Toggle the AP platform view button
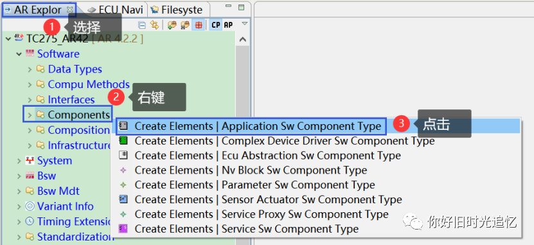This screenshot has width=534, height=245. coord(228,25)
